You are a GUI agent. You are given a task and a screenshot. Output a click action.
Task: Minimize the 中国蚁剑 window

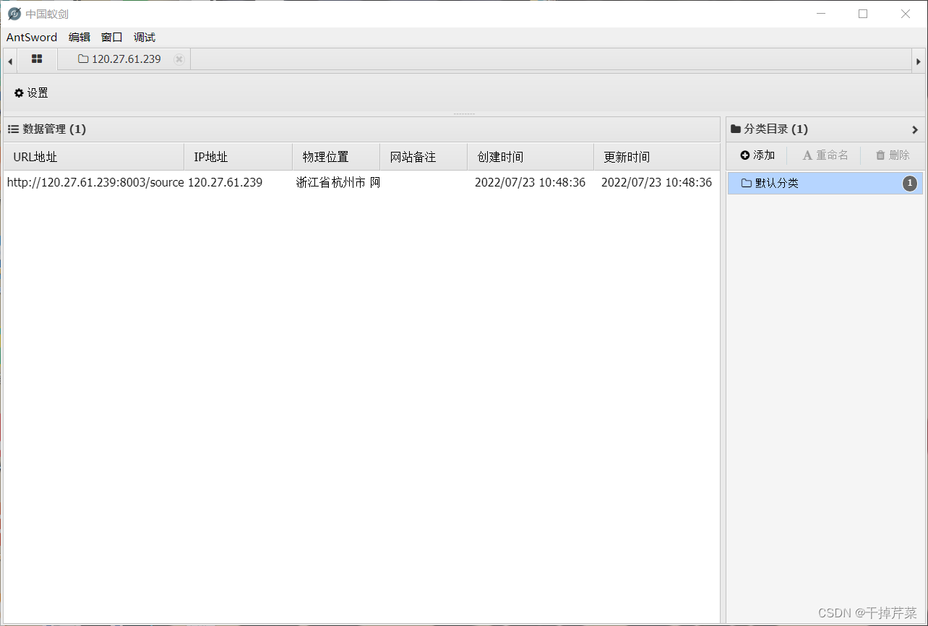(820, 14)
